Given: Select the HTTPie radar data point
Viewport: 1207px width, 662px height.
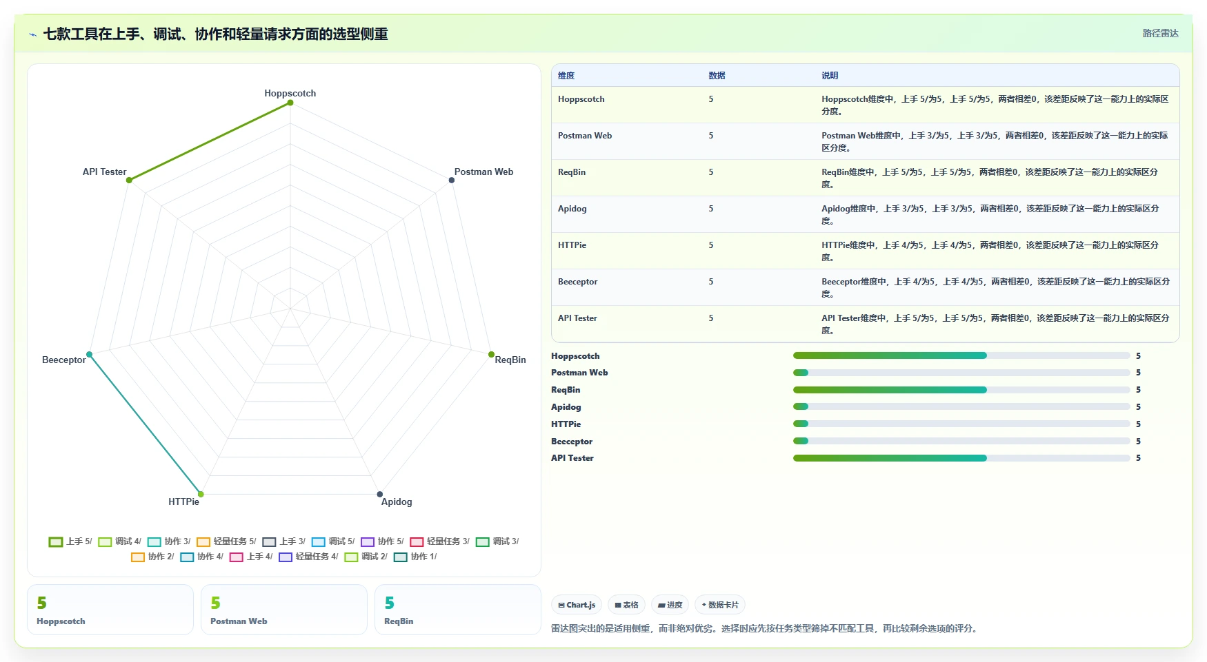Looking at the screenshot, I should click(x=201, y=494).
